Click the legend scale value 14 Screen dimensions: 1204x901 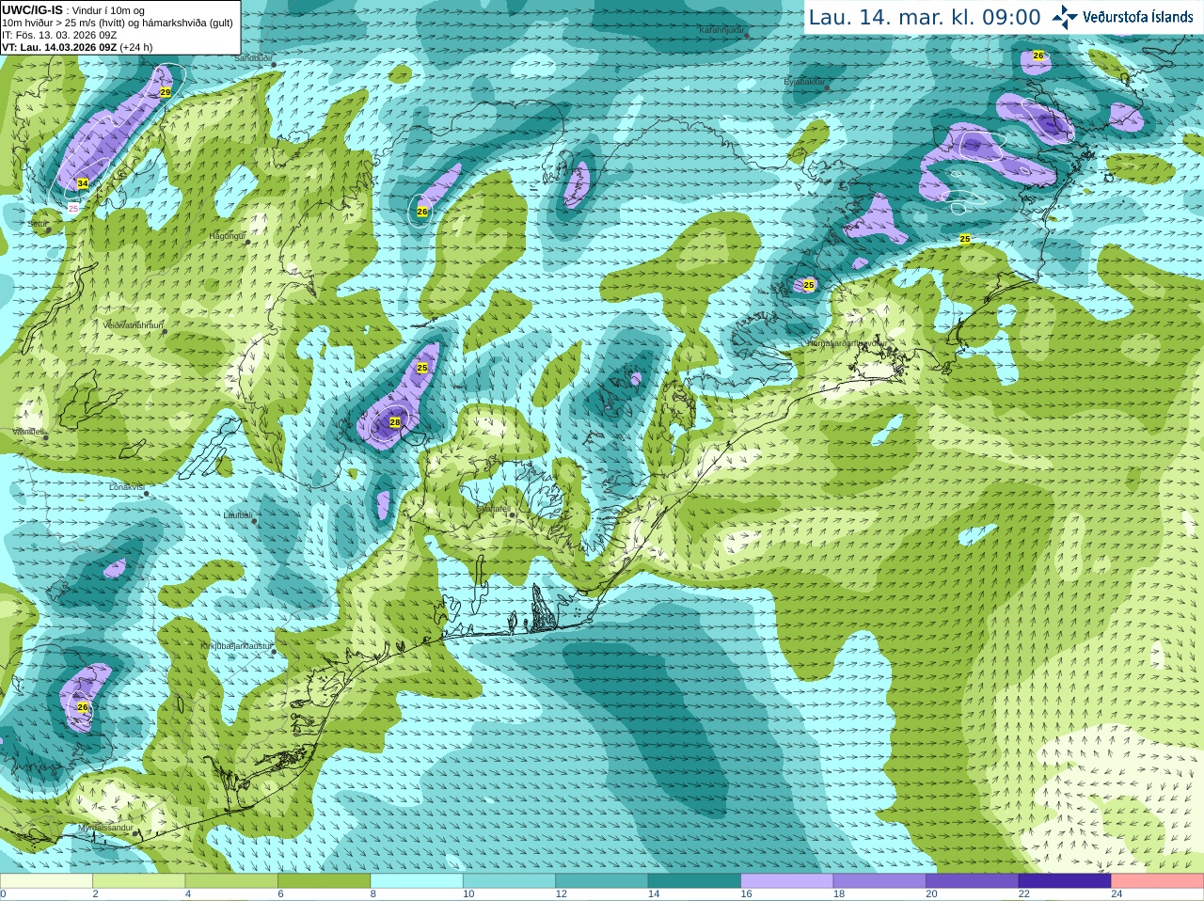click(654, 894)
